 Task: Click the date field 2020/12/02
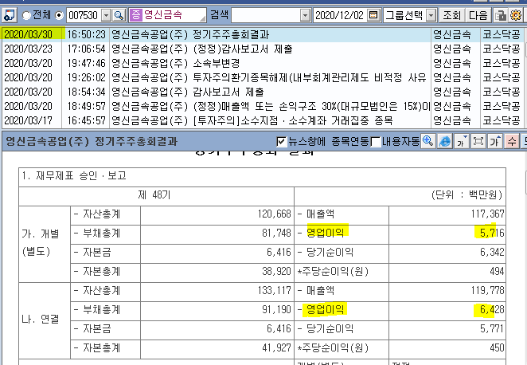click(x=340, y=15)
